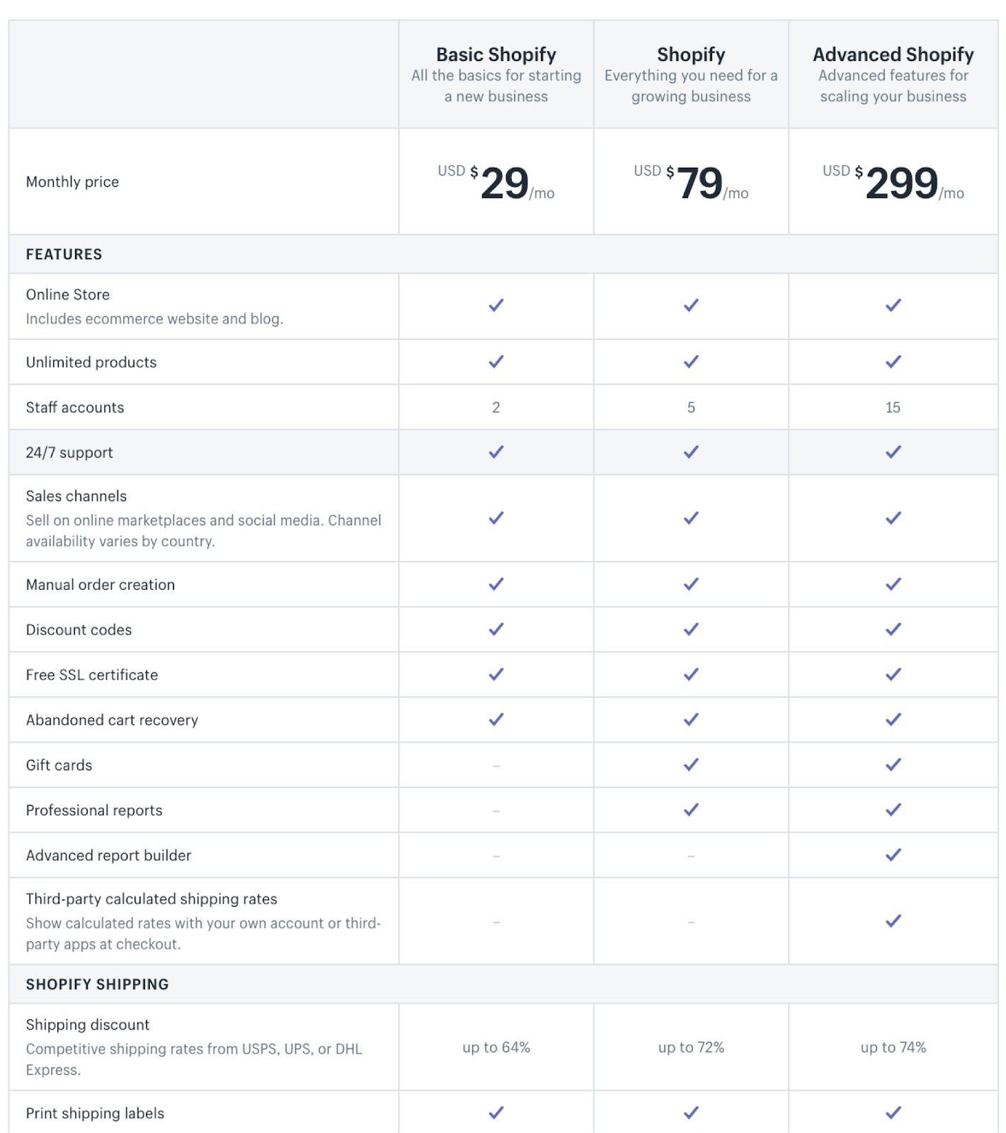Click the Professional reports checkmark in Shopify column
Image resolution: width=1006 pixels, height=1133 pixels.
point(691,809)
